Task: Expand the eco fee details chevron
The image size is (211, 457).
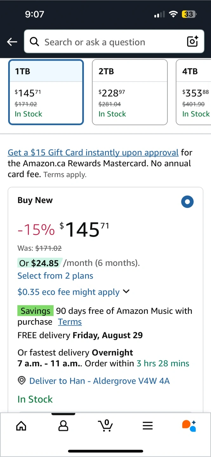Action: (126, 292)
